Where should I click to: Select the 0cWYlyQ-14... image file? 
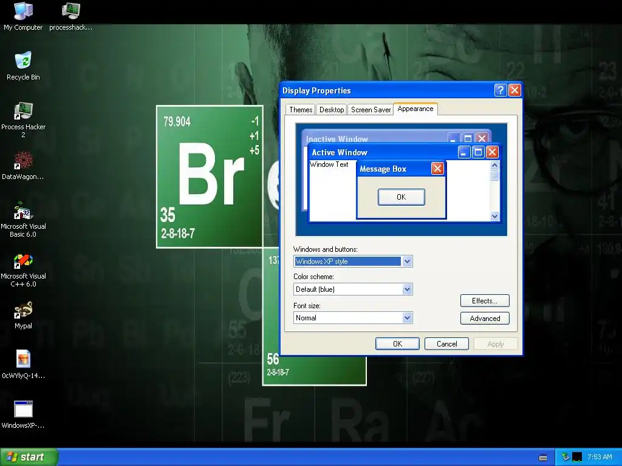[x=23, y=365]
